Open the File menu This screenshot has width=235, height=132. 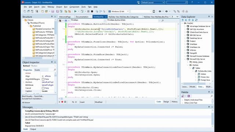25,7
